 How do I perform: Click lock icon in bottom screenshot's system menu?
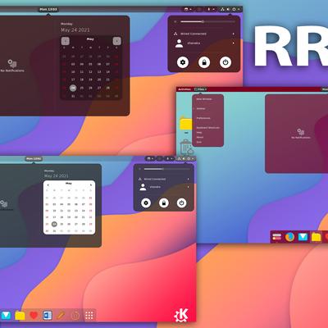coord(164,203)
